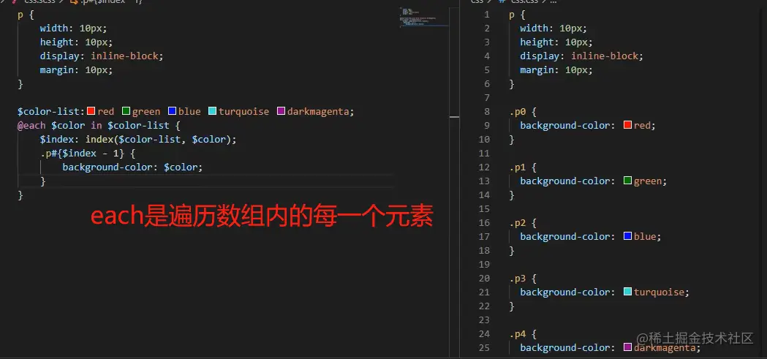Select line number 16 in the CSS gutter

pyautogui.click(x=484, y=222)
